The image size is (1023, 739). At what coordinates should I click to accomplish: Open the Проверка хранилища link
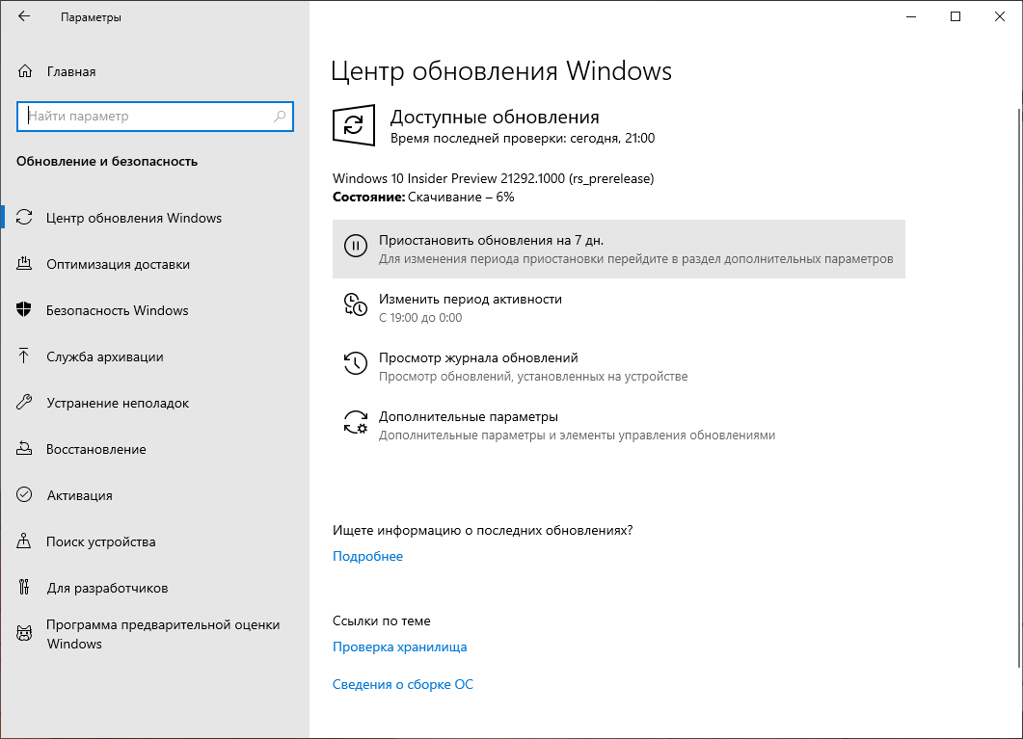coord(399,647)
